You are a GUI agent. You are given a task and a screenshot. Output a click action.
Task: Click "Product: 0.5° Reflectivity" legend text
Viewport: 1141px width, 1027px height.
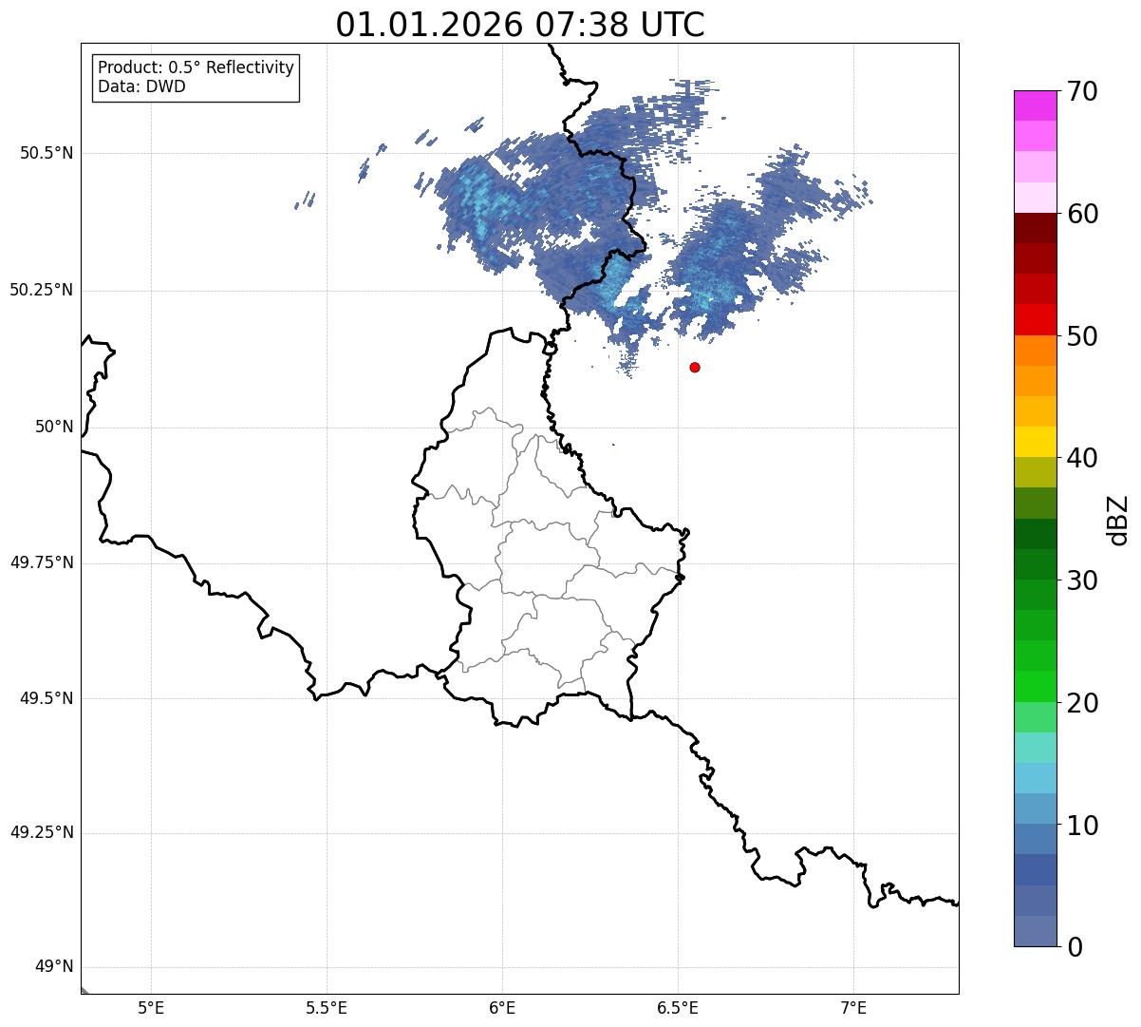pos(196,68)
